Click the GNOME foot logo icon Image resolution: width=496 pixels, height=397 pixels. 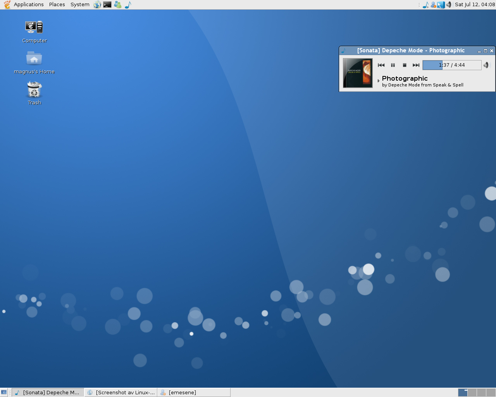(7, 5)
